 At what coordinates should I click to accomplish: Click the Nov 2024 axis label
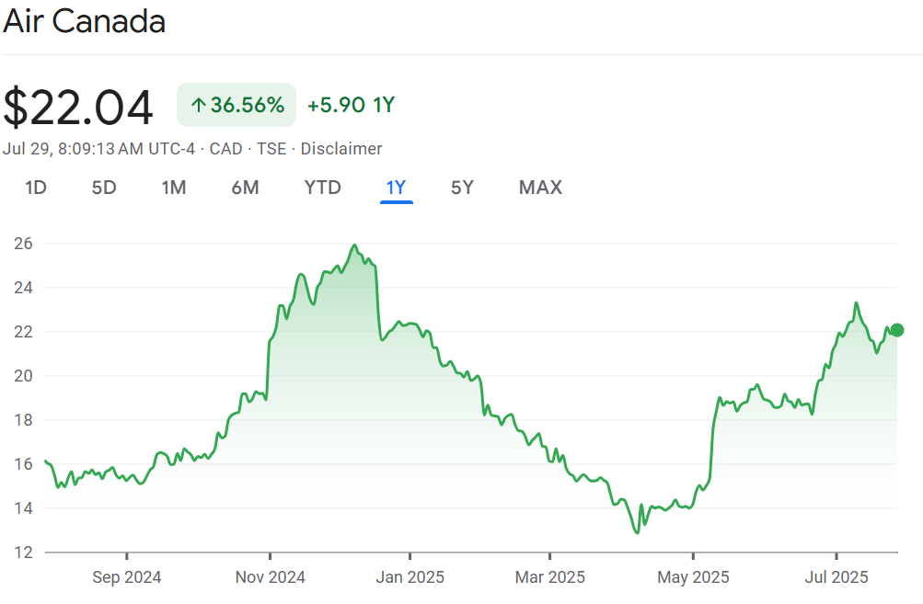point(271,577)
